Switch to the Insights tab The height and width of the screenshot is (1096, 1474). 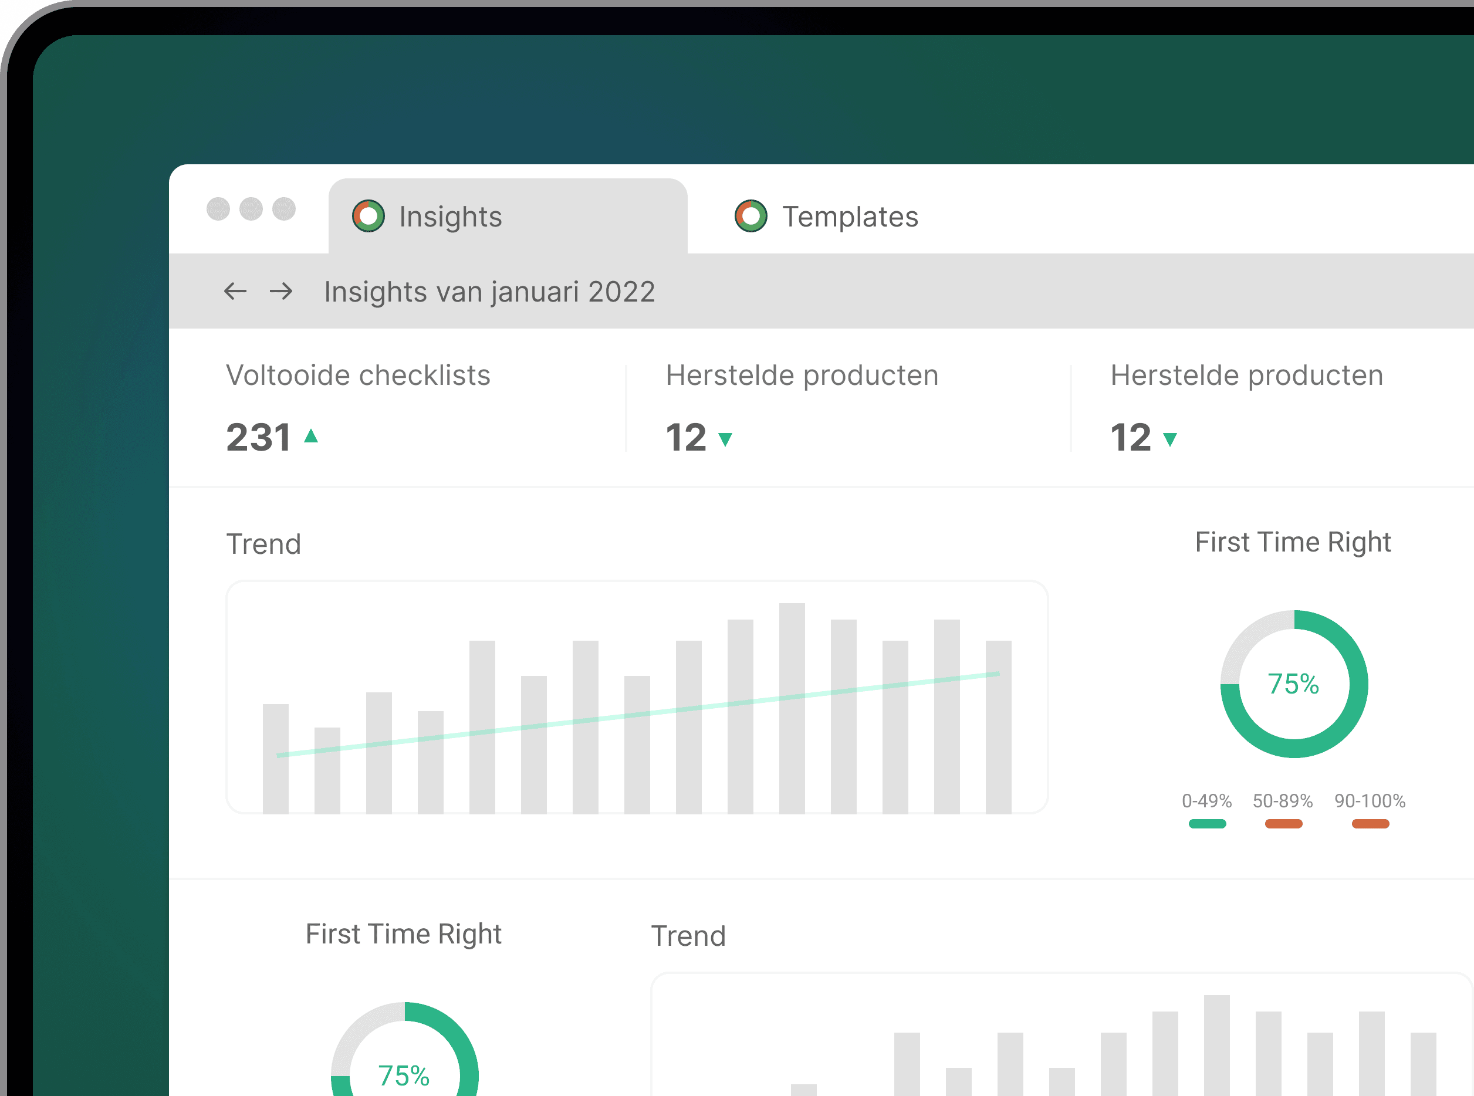(x=451, y=217)
